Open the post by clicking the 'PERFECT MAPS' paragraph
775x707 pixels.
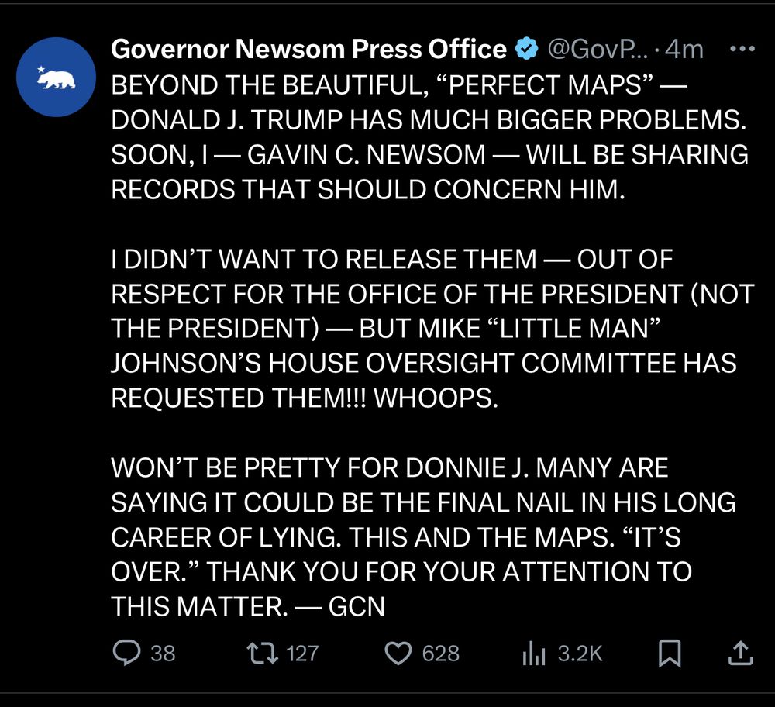point(429,137)
